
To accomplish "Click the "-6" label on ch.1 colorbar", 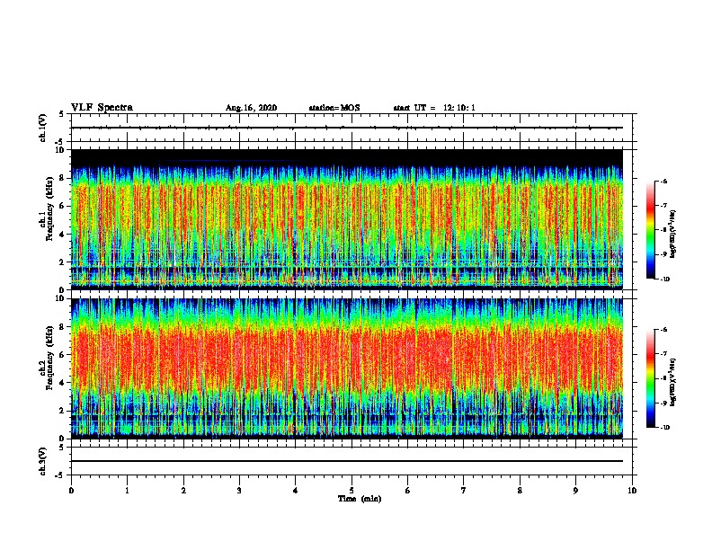I will point(663,182).
